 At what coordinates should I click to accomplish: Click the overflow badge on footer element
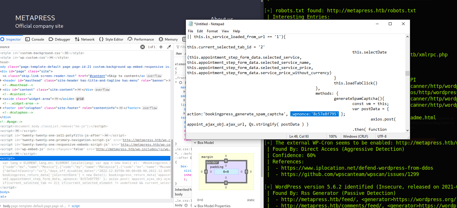(x=150, y=108)
